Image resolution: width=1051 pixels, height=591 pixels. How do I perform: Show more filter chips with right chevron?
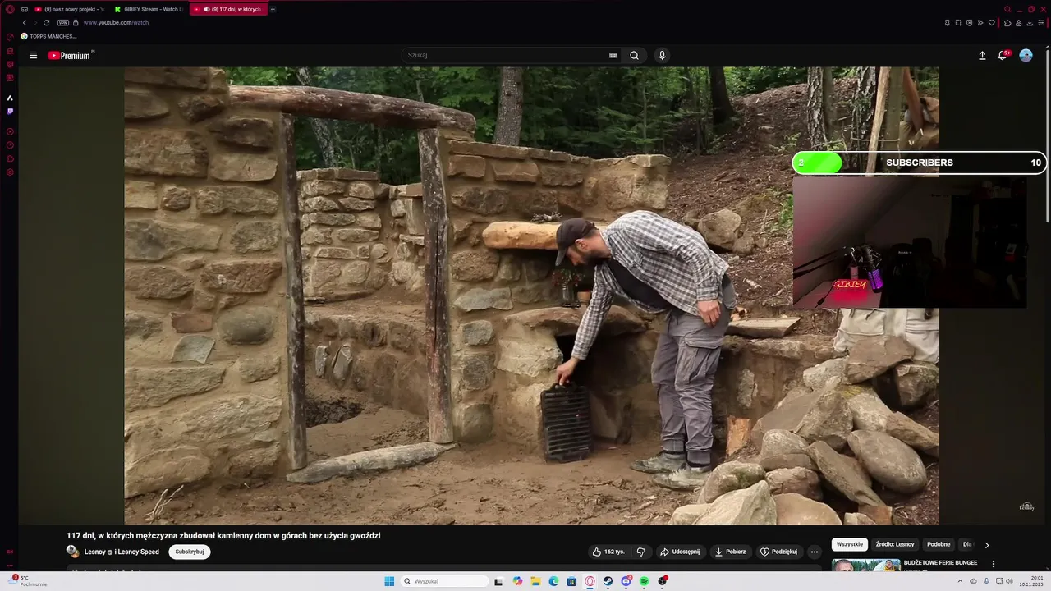point(987,544)
